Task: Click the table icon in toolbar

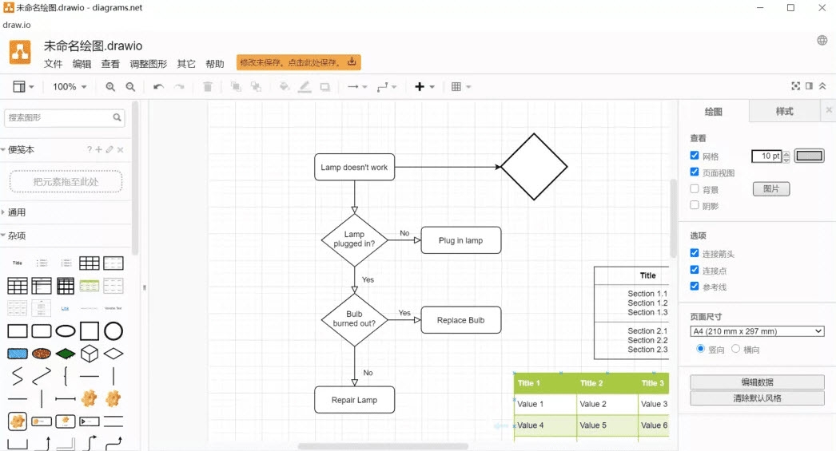Action: [460, 87]
